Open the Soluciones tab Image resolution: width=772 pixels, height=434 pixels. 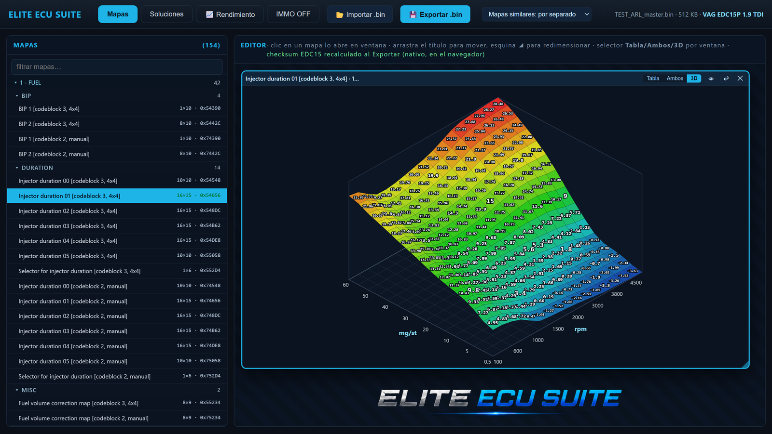click(x=166, y=14)
